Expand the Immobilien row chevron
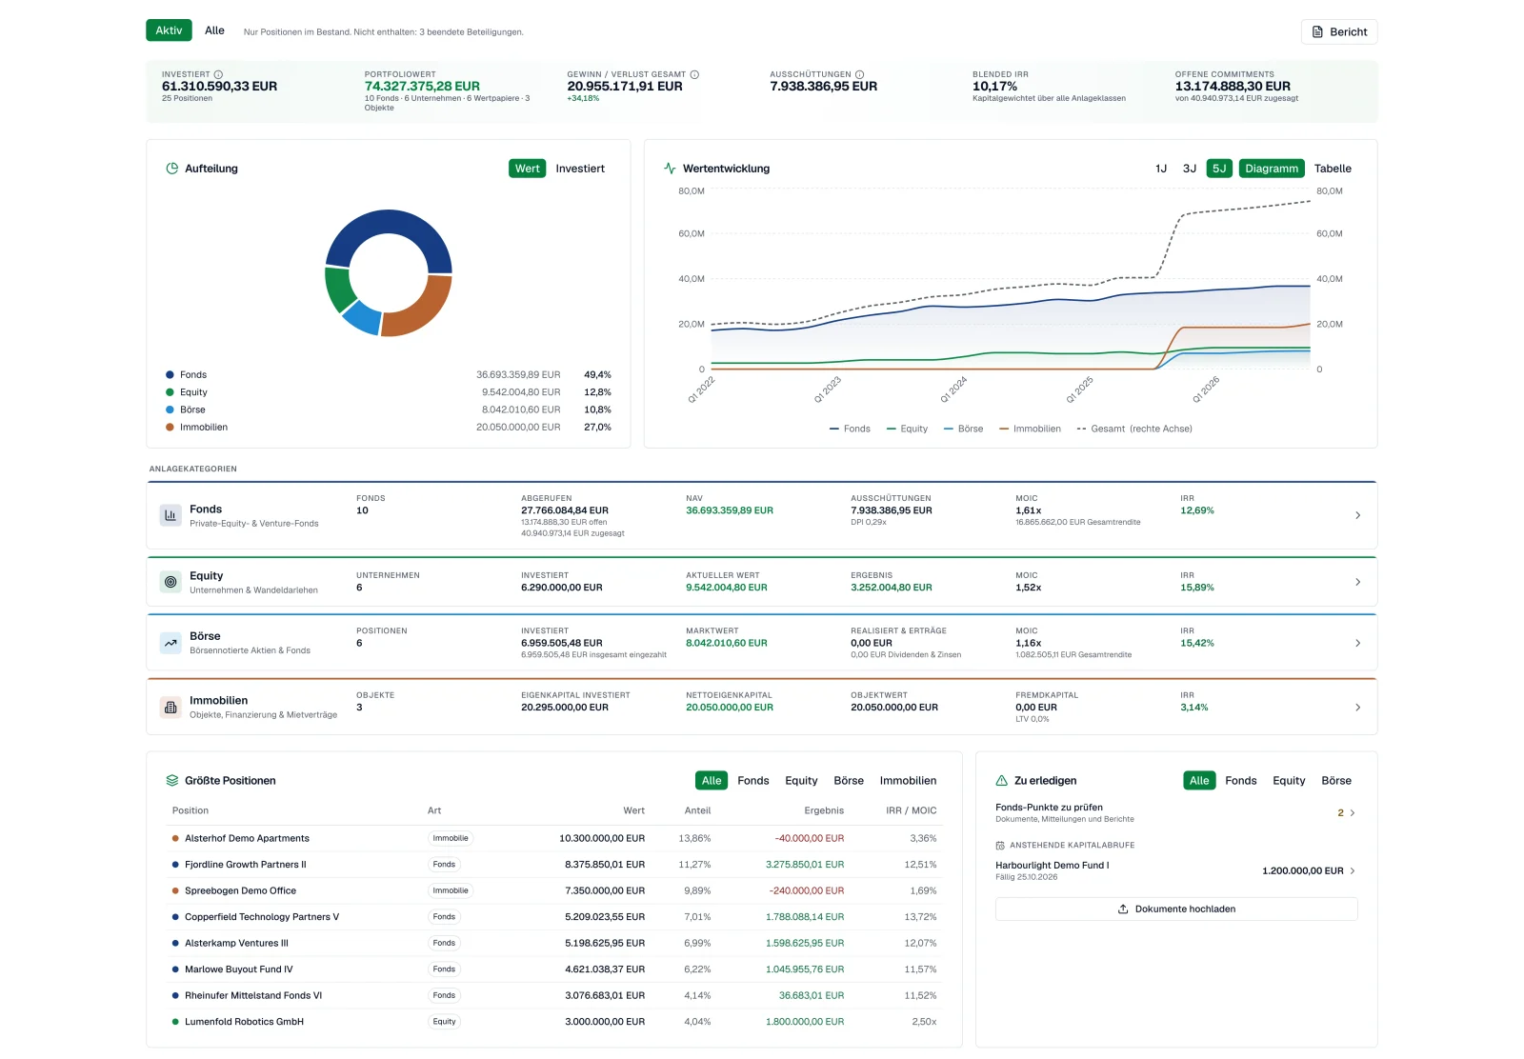Screen dimensions: 1524x1059 [1357, 708]
